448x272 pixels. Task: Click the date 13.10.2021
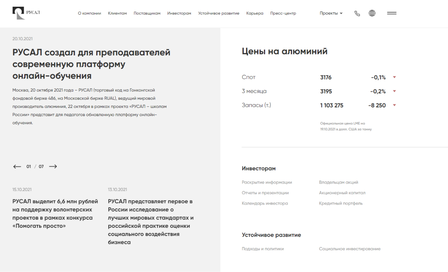118,189
